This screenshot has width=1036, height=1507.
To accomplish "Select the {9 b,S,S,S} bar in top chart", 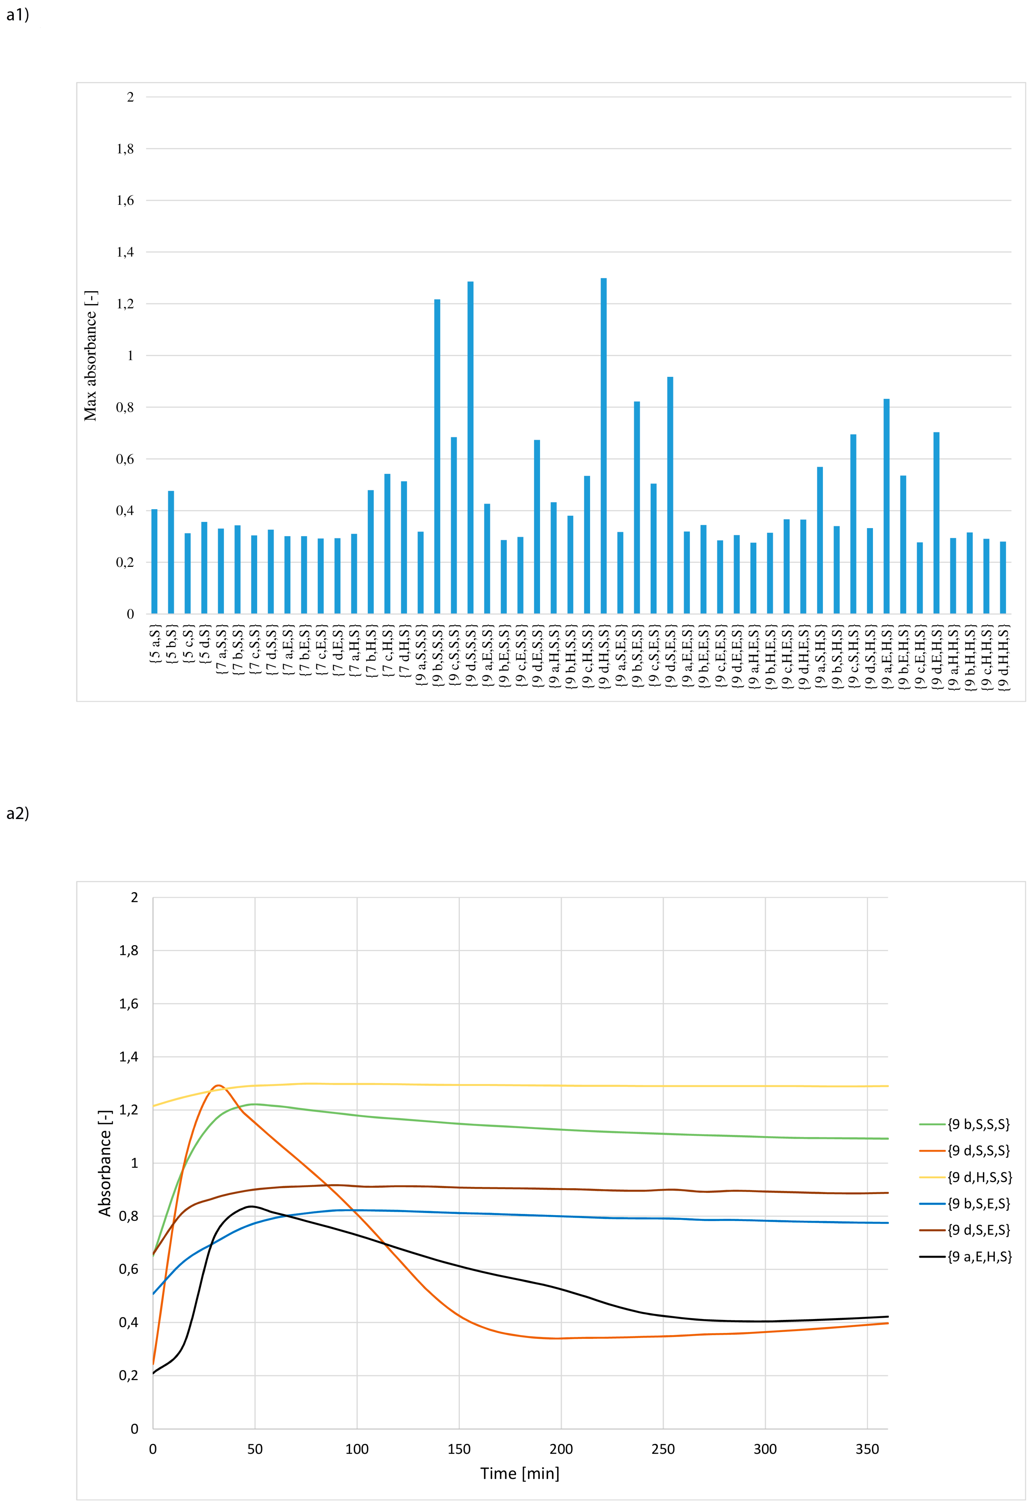I will (437, 456).
